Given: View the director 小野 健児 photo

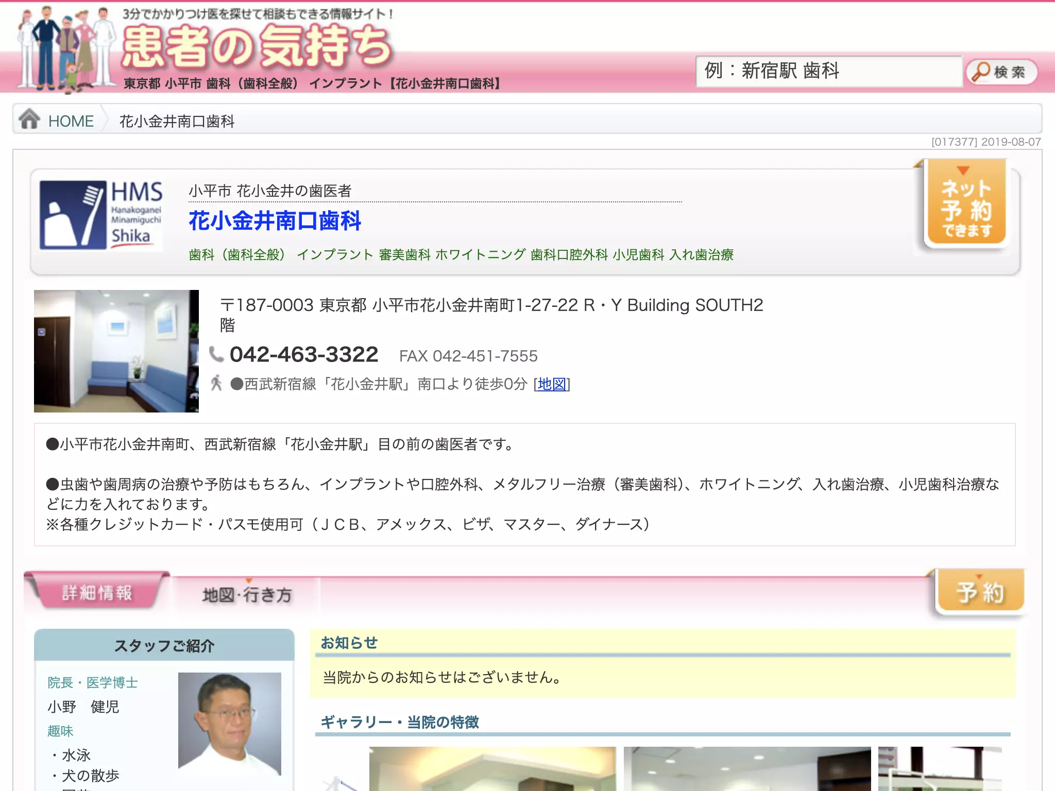Looking at the screenshot, I should pyautogui.click(x=230, y=724).
